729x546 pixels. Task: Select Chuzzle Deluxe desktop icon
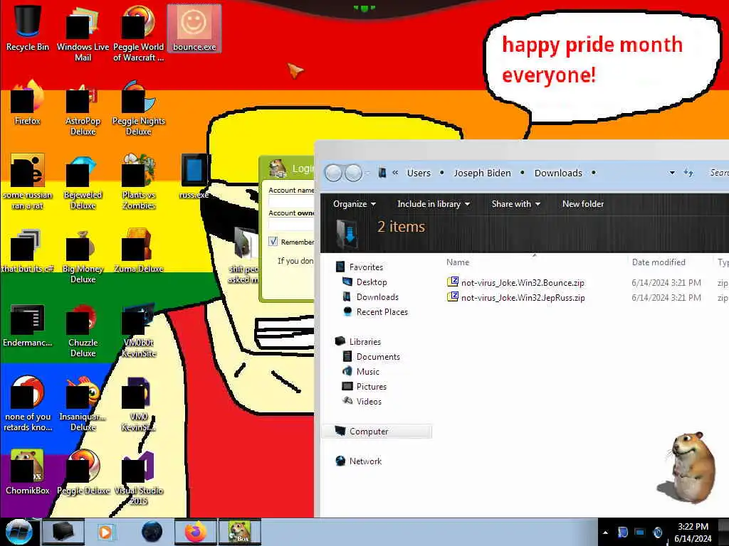pos(83,330)
